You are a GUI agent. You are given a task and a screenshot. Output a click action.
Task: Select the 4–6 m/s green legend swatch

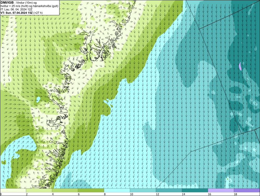pos(65,190)
